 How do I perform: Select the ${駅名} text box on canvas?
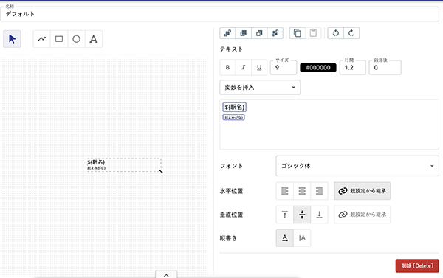pos(124,165)
